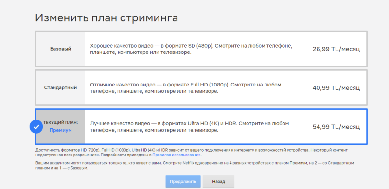
Task: Click the ТЕКУЩИЙ ПЛАН label
Action: 60,123
